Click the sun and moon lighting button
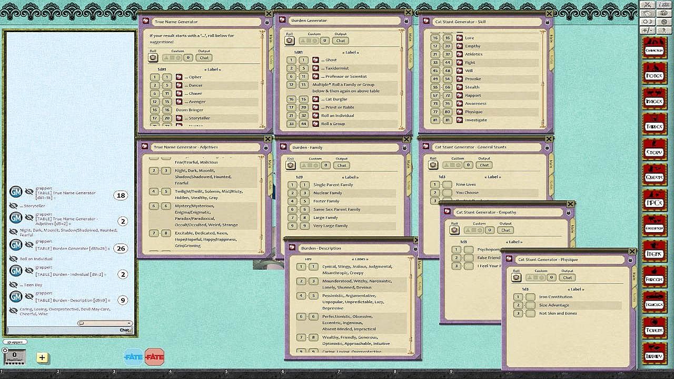The height and width of the screenshot is (379, 674). (647, 22)
